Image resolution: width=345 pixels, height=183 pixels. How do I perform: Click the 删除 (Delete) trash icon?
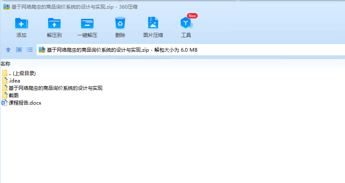point(120,23)
